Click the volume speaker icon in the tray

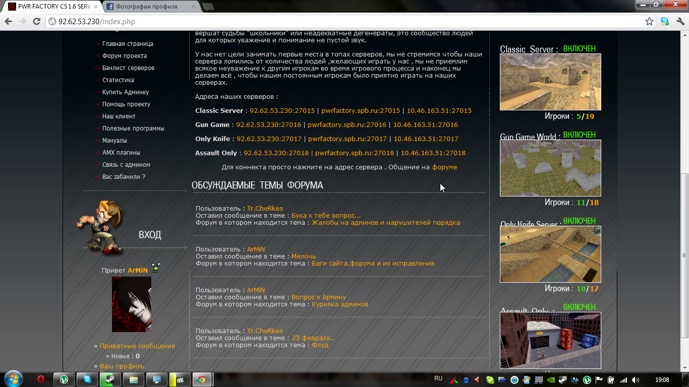636,380
